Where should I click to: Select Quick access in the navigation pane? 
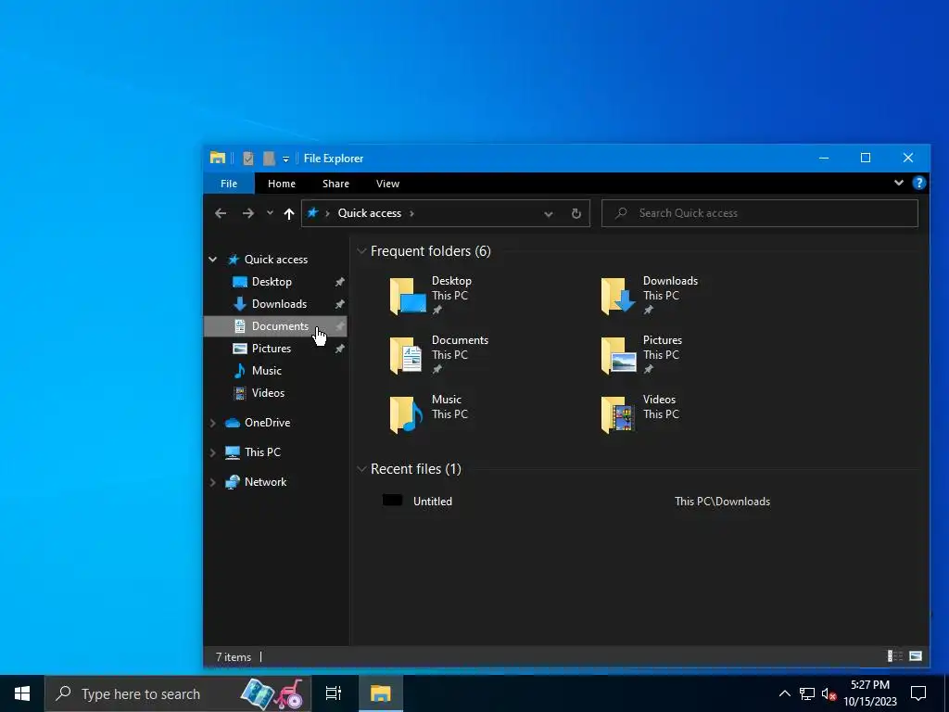click(275, 260)
